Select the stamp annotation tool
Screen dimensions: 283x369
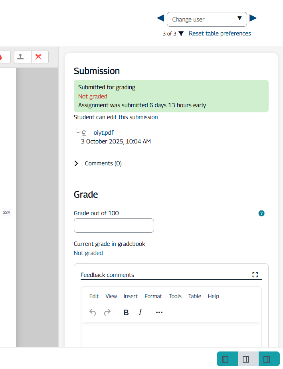[x=22, y=57]
